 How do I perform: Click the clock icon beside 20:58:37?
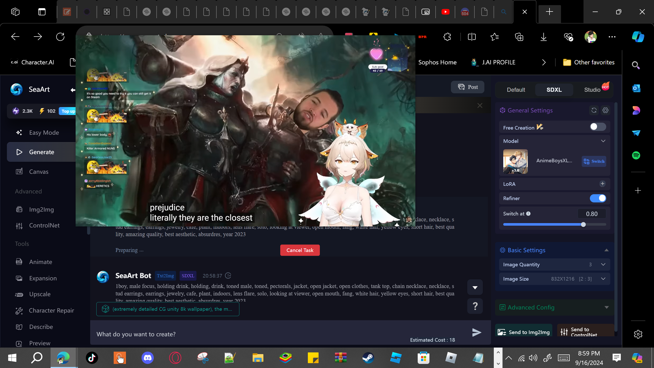pos(228,276)
